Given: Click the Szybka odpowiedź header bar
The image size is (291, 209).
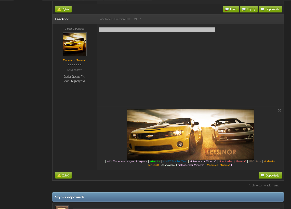Looking at the screenshot, I should [168, 197].
